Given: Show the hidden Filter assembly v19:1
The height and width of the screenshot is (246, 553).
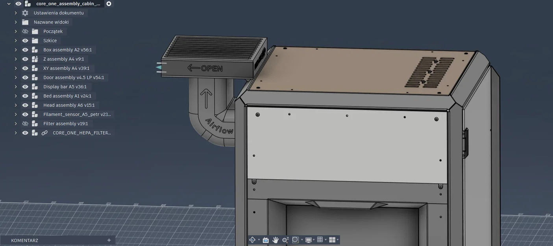Looking at the screenshot, I should click(25, 124).
